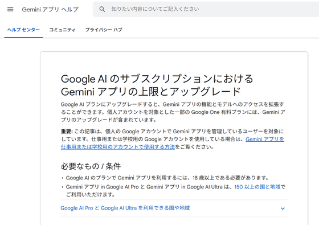
Task: Click the chevron arrow of the countries expander
Action: click(x=283, y=208)
